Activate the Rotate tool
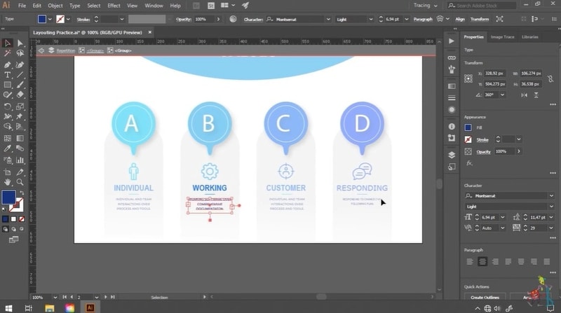The height and width of the screenshot is (313, 561). [x=8, y=106]
